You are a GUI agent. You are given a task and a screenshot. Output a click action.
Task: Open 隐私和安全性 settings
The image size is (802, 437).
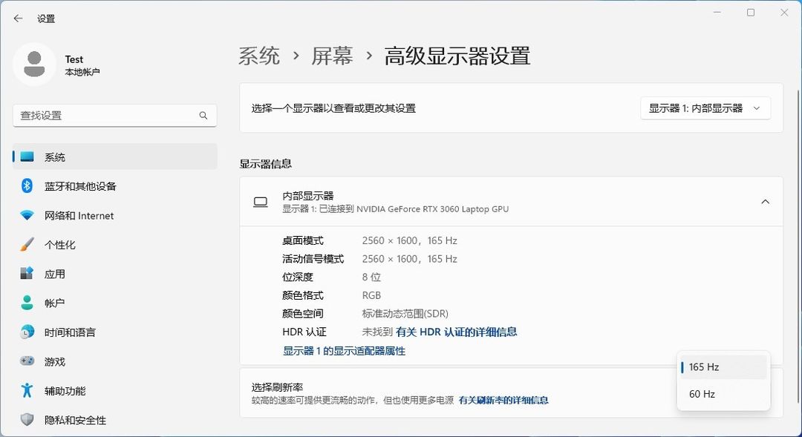point(115,420)
